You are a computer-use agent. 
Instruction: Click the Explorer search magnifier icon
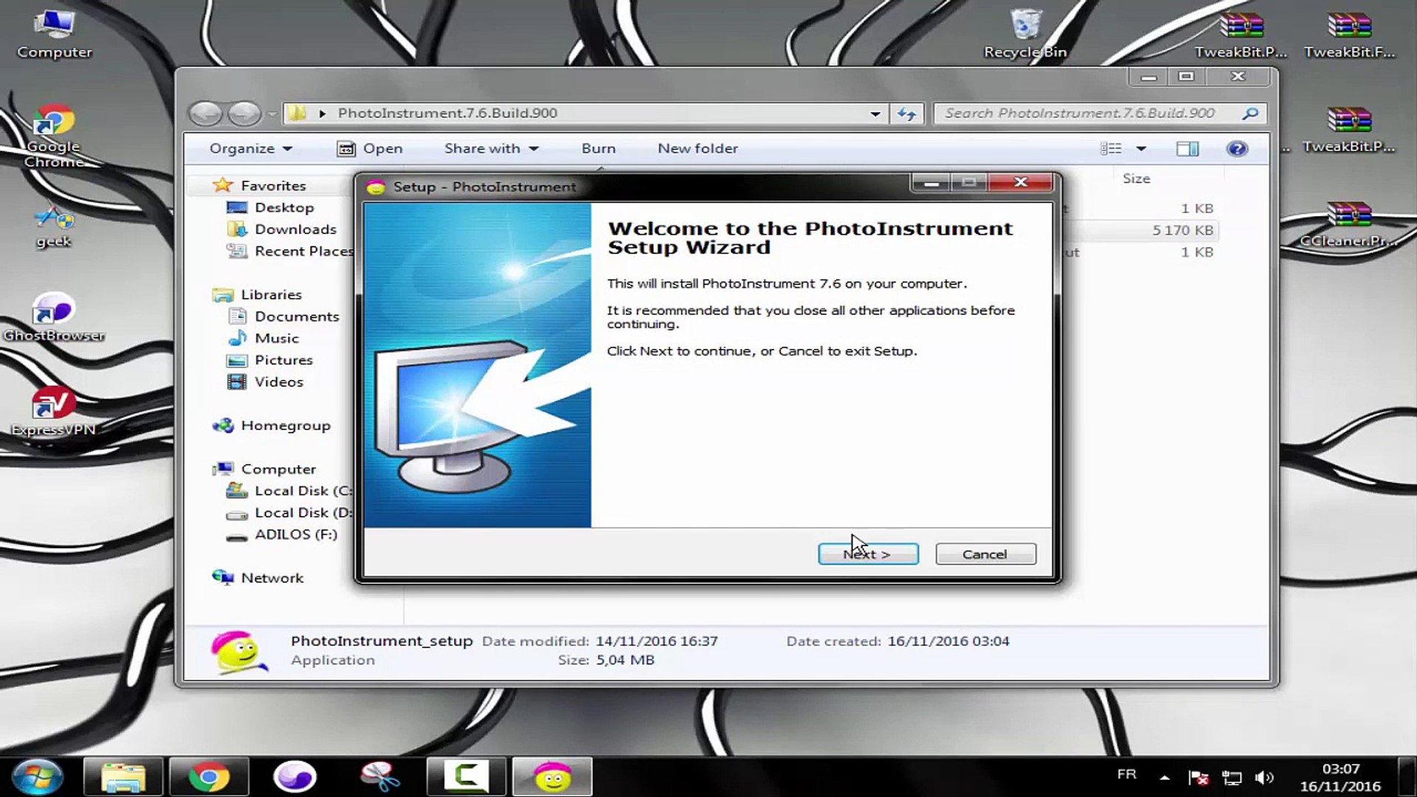click(x=1250, y=113)
